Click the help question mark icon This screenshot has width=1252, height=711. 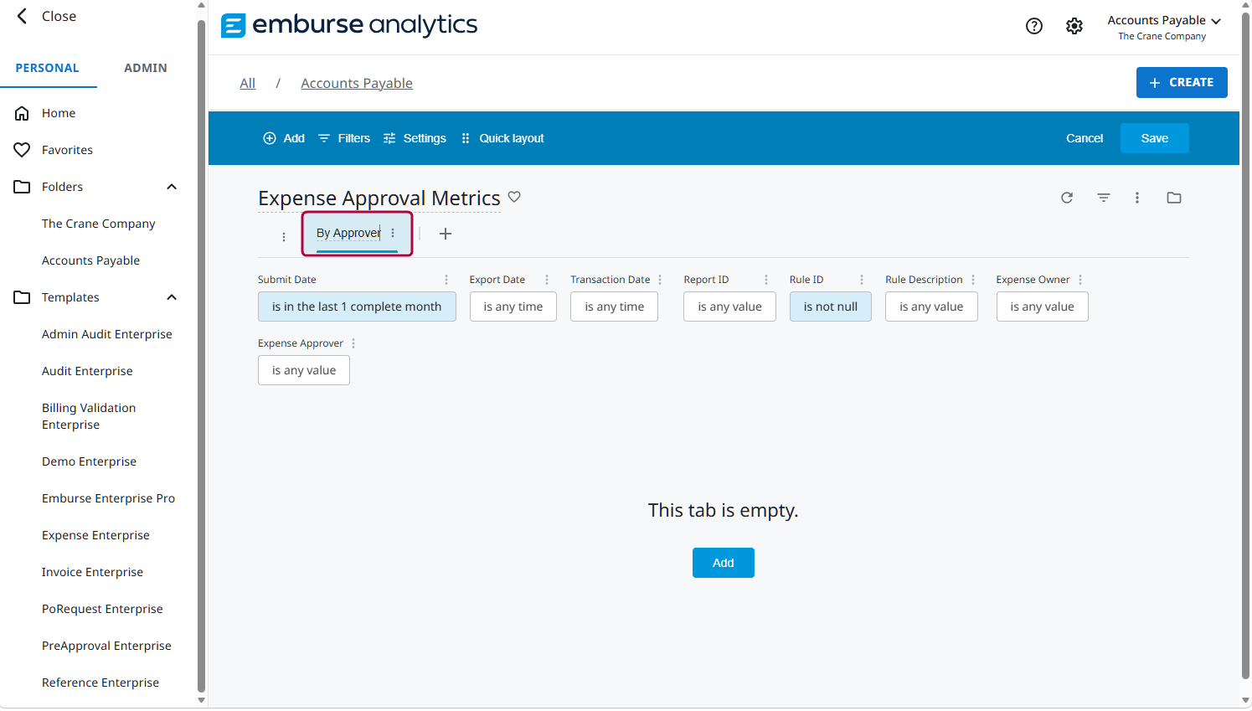(x=1034, y=26)
